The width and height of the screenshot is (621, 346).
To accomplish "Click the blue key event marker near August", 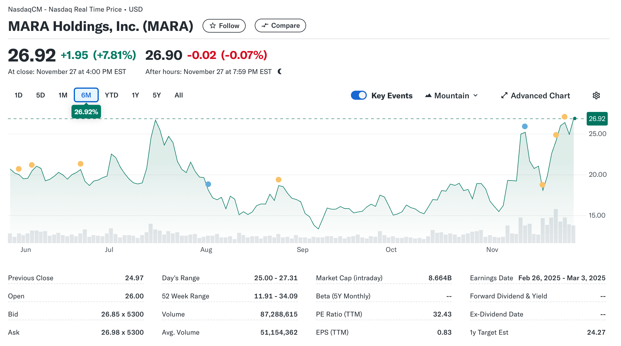I will (x=208, y=184).
